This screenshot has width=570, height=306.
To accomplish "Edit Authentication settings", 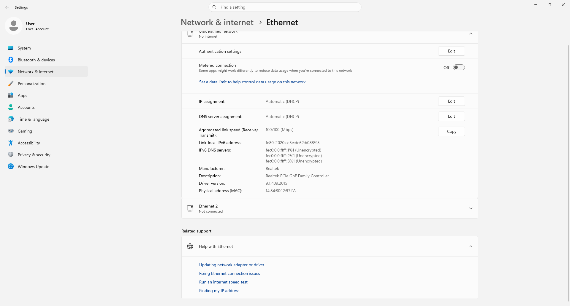I will (x=451, y=51).
